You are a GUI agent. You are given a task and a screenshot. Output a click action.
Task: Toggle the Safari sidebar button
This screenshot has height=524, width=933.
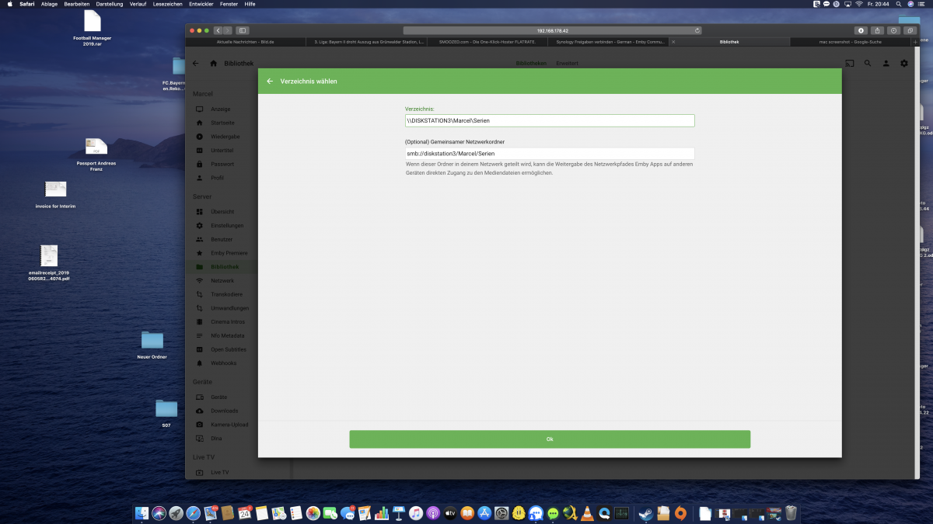[243, 30]
